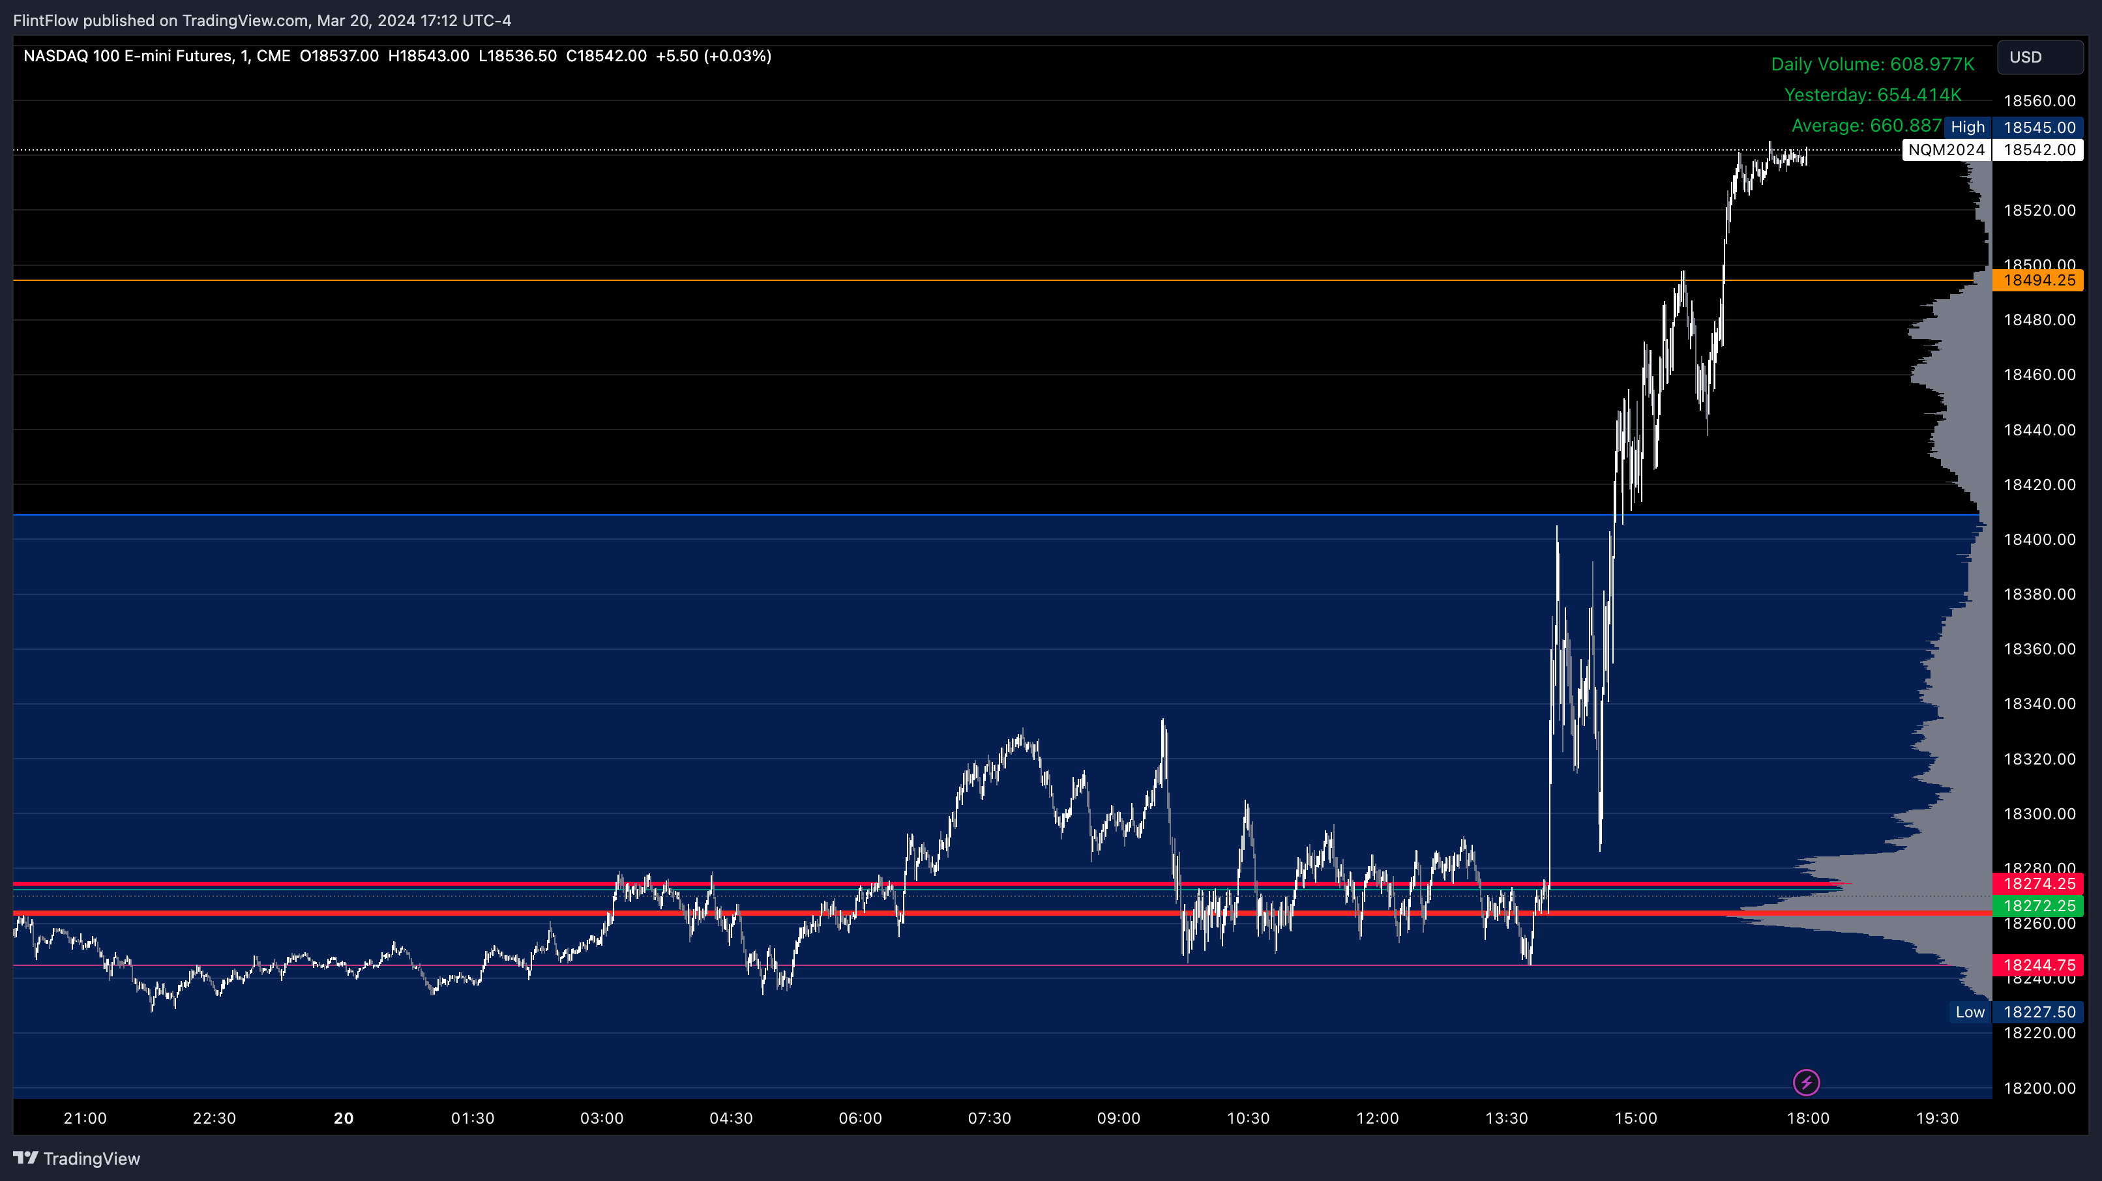Click the 18300.00 price axis label
2102x1181 pixels.
pyautogui.click(x=2039, y=814)
